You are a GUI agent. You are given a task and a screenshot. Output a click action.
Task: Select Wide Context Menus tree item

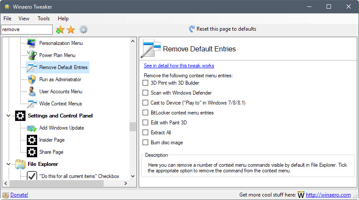point(60,104)
